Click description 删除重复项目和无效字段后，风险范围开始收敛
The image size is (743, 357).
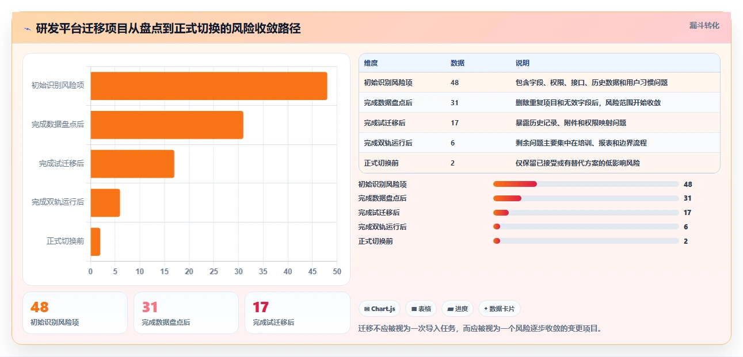click(x=588, y=103)
